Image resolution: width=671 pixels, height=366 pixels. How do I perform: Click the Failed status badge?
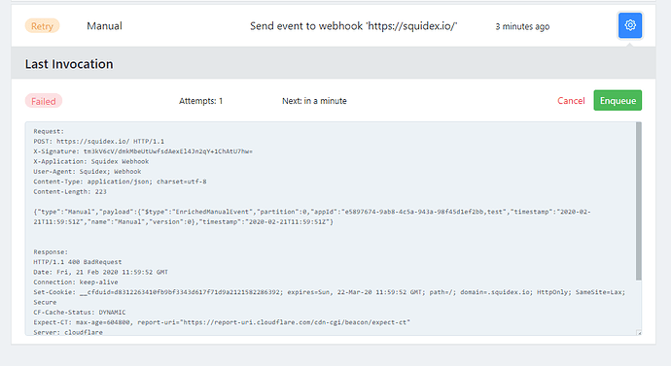[44, 101]
